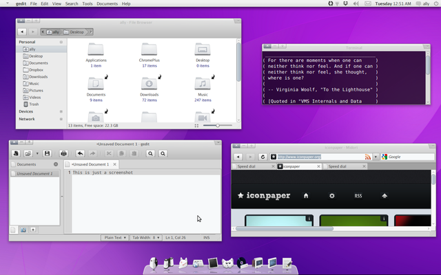Click Paste icon in gedit toolbar
Screen dimensions: 441x275
click(x=134, y=153)
